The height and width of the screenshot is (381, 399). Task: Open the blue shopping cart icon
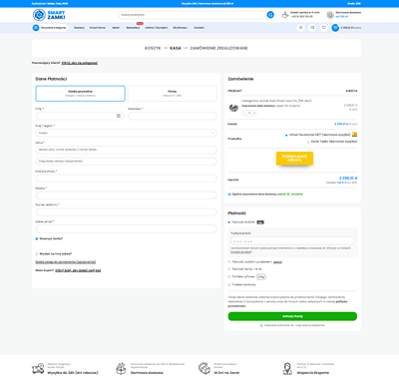coord(335,28)
